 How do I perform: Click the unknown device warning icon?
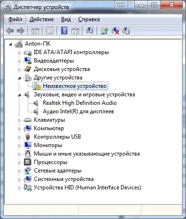(37, 86)
